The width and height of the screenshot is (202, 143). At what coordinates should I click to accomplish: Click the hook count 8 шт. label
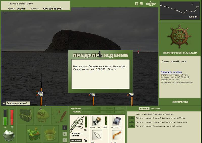(x=93, y=142)
